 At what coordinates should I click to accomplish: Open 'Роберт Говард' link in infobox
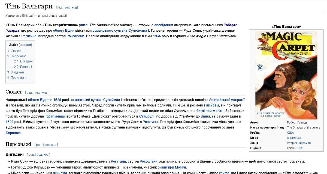coord(297,122)
